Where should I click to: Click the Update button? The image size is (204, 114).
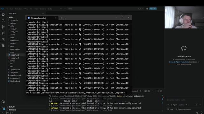point(153,9)
